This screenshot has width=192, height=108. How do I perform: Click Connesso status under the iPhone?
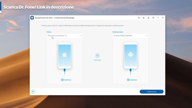[66, 80]
